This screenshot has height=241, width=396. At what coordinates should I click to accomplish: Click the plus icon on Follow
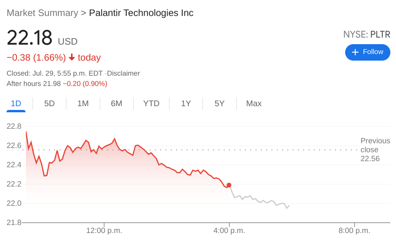coord(356,52)
